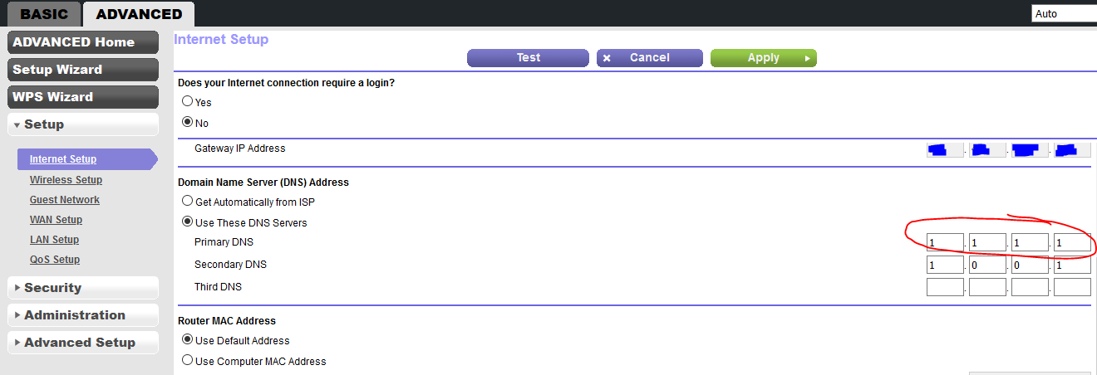Click the Apply button

point(763,58)
